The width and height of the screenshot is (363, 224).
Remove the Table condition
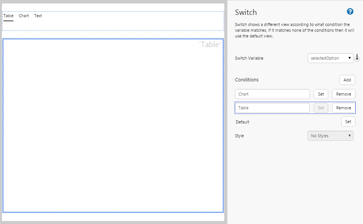(343, 108)
